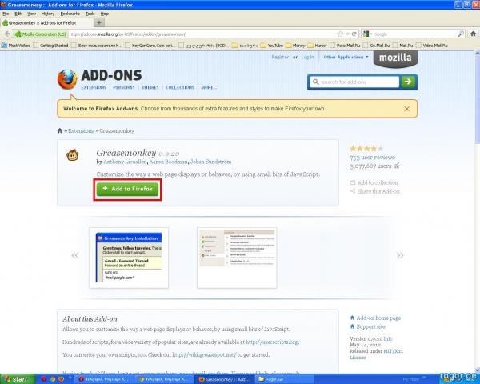Open the 753 user reviews link

(373, 158)
